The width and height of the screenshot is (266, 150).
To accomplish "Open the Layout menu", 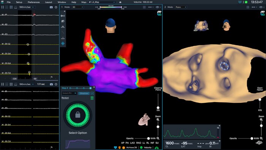I will point(49,2).
